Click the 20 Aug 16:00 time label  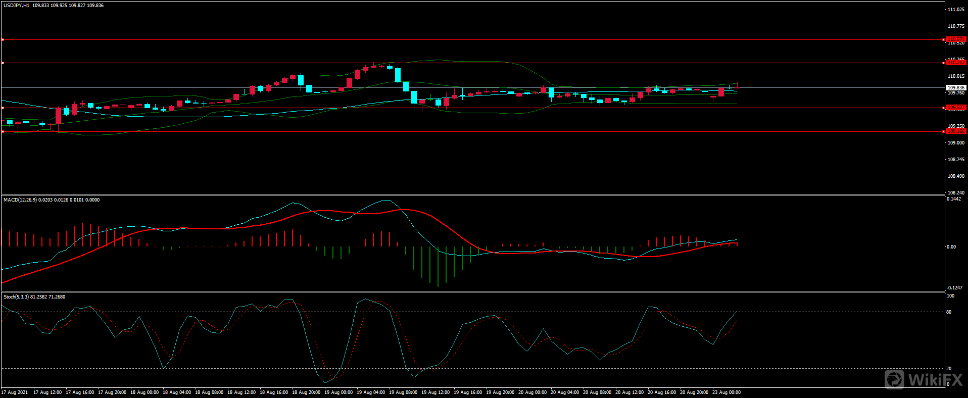tap(662, 392)
